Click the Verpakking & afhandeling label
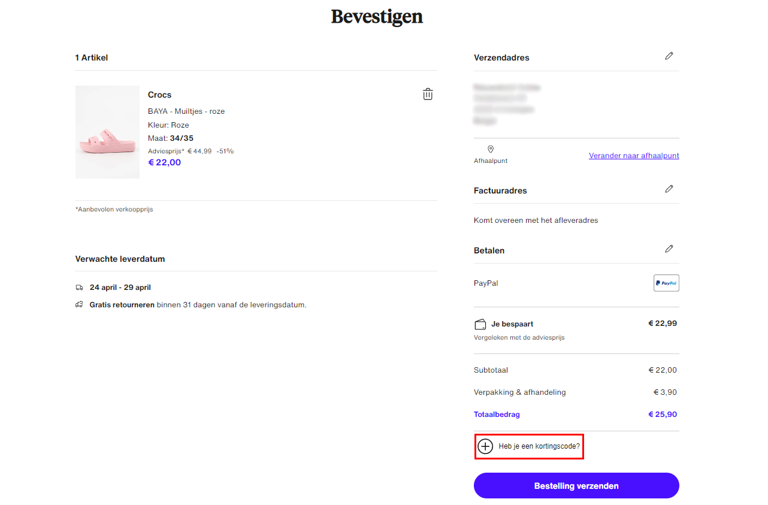This screenshot has width=768, height=505. 519,392
